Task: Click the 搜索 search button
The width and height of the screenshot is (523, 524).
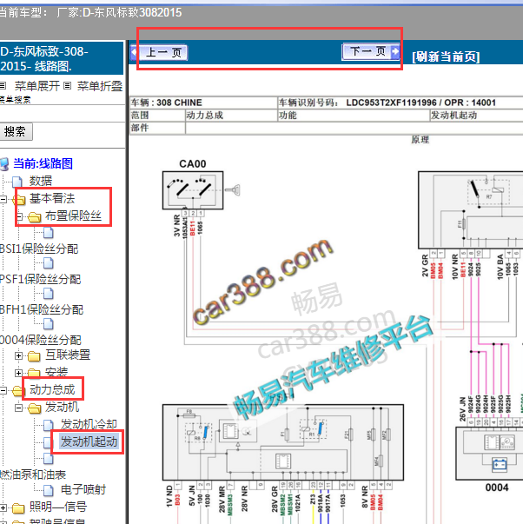Action: point(16,131)
